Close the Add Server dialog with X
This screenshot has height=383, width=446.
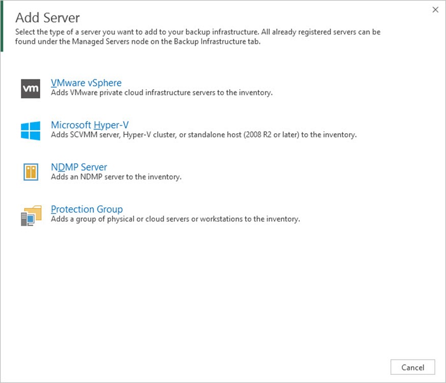click(x=435, y=10)
